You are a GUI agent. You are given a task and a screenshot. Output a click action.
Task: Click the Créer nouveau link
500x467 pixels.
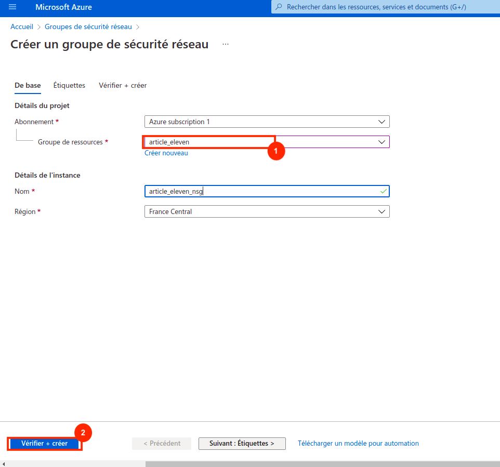(166, 153)
